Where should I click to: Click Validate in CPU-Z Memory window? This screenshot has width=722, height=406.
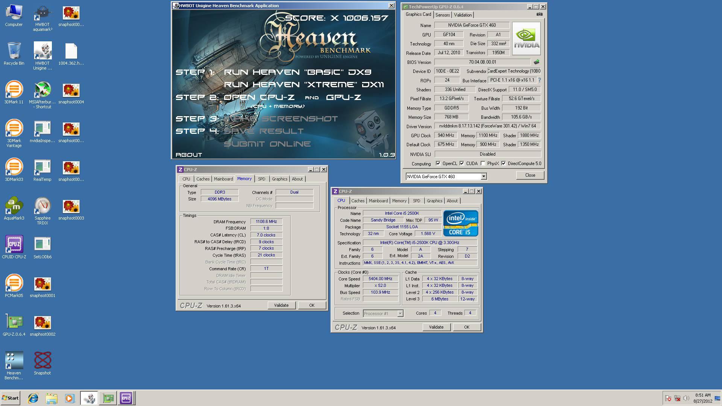click(x=281, y=305)
